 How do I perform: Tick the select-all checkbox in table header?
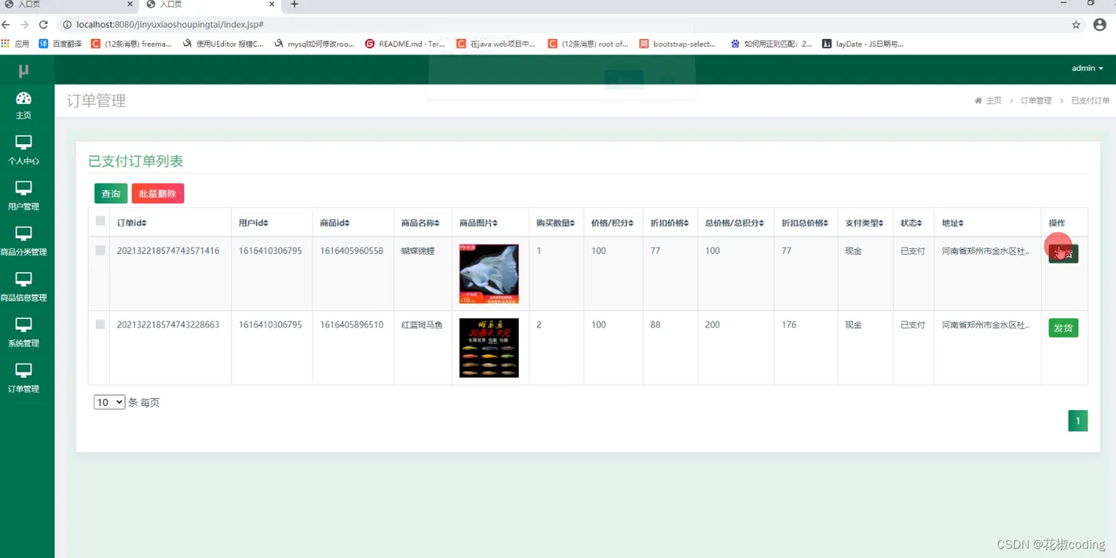click(x=100, y=220)
